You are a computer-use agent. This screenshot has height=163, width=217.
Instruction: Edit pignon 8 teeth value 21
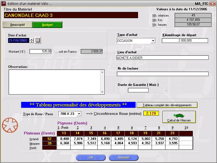(159, 133)
